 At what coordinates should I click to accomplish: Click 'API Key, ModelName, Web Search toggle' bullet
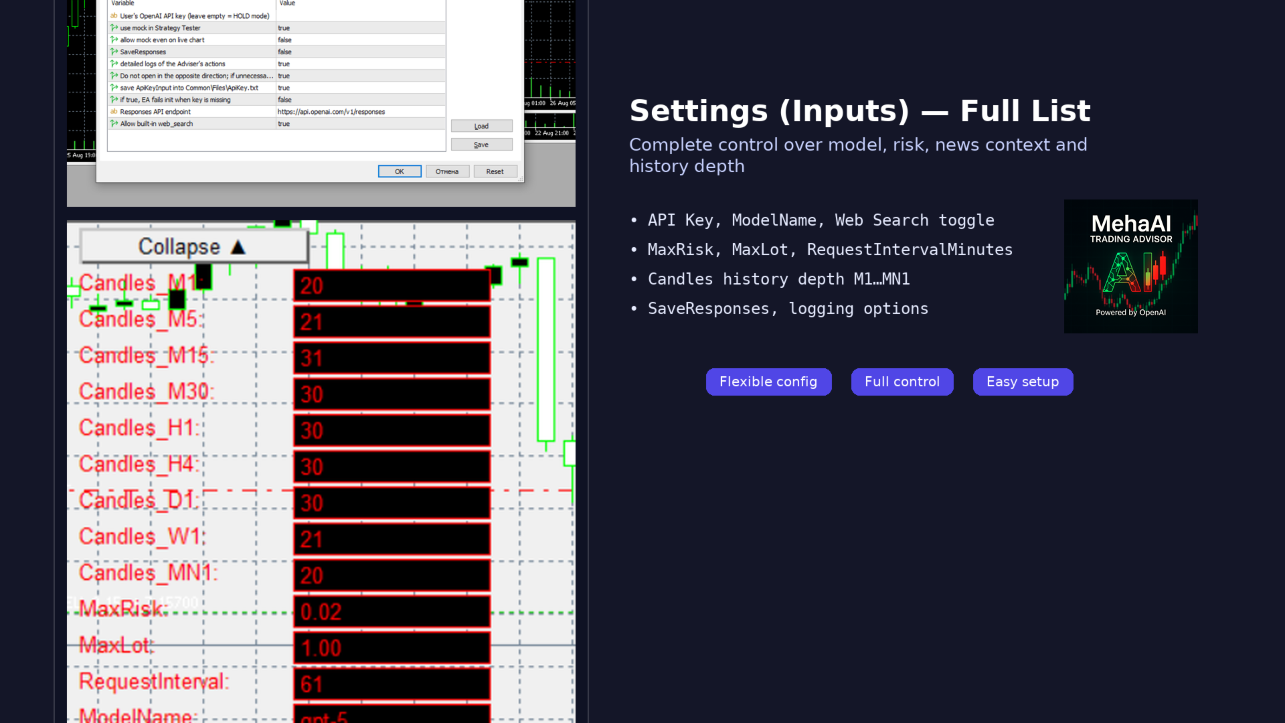click(x=821, y=220)
